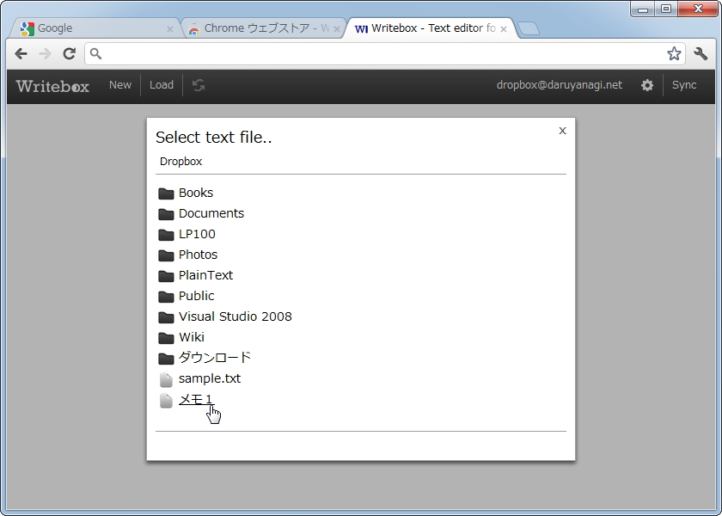
Task: Open Writebox settings gear icon
Action: 647,85
